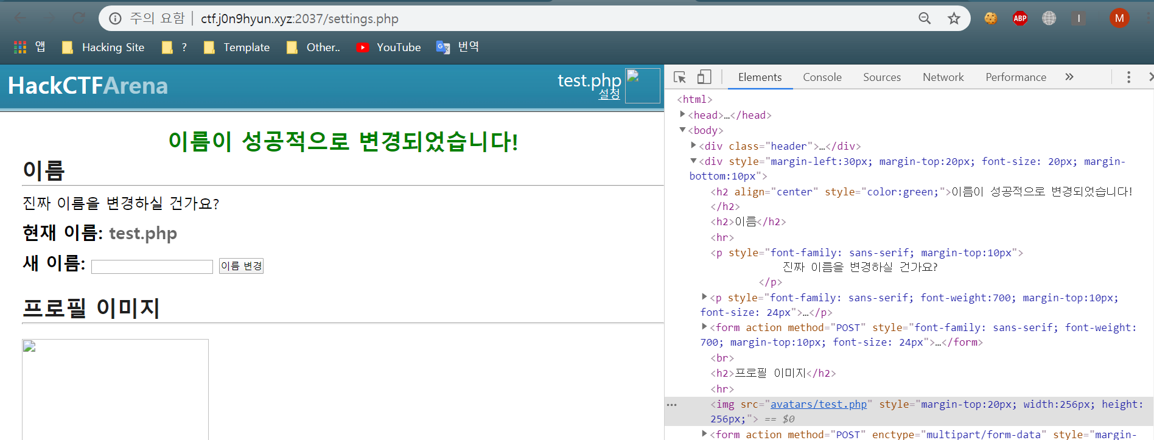Screen dimensions: 1154x440
Task: Open the DevTools three-dot menu
Action: [x=1128, y=77]
